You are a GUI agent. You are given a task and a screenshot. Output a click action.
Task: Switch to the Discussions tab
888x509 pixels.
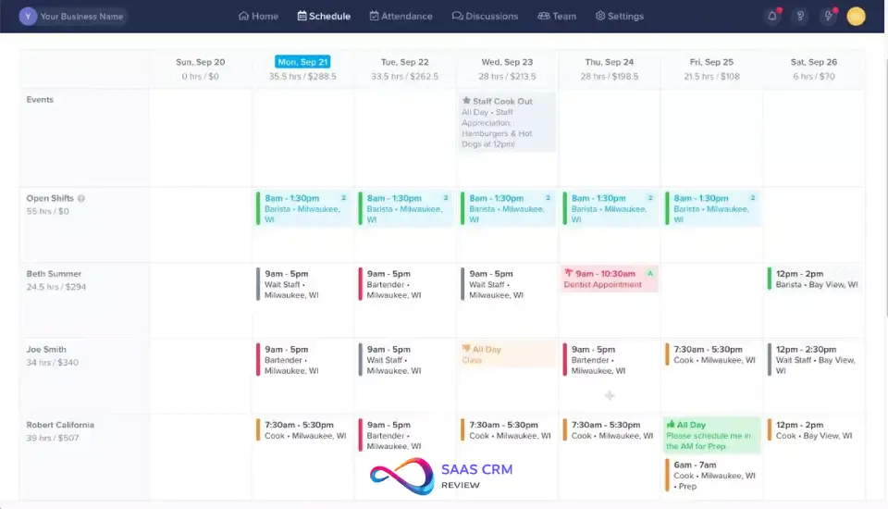pyautogui.click(x=485, y=16)
